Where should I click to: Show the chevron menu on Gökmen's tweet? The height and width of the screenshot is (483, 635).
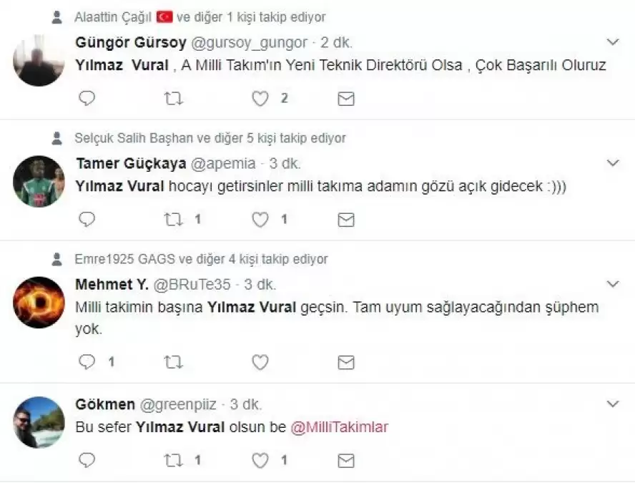point(613,404)
